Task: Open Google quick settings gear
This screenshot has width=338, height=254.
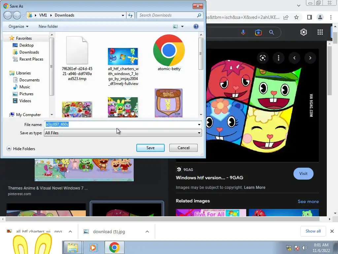Action: tap(304, 32)
